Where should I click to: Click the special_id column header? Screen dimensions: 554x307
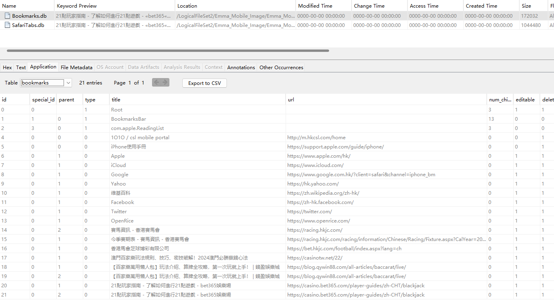click(x=43, y=100)
